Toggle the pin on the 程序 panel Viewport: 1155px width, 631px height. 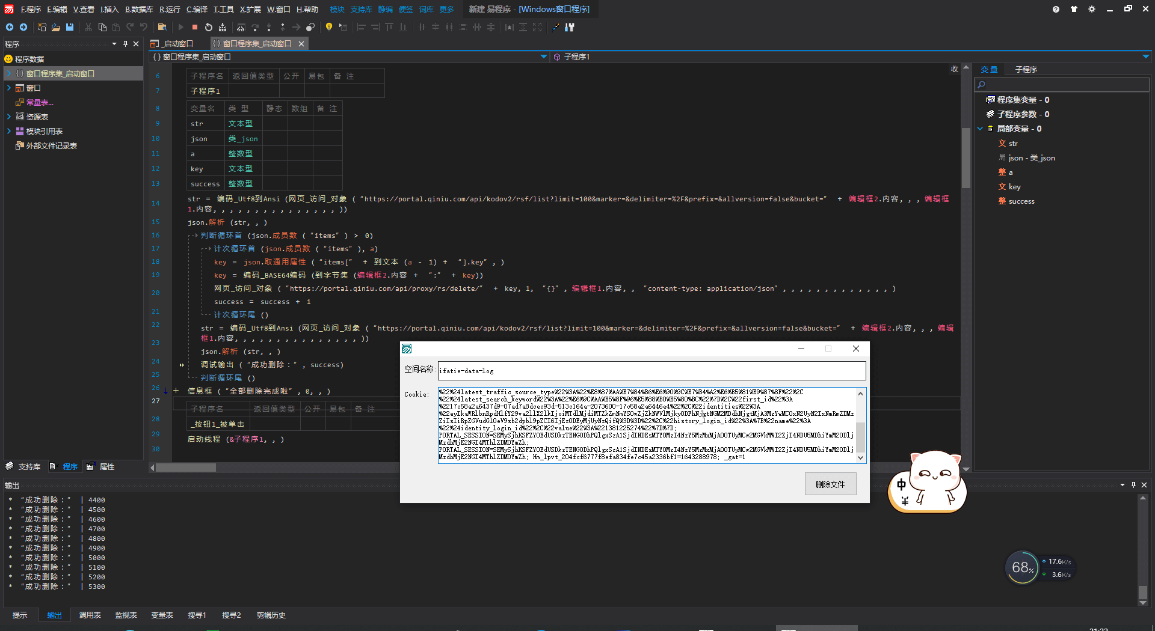pos(125,44)
